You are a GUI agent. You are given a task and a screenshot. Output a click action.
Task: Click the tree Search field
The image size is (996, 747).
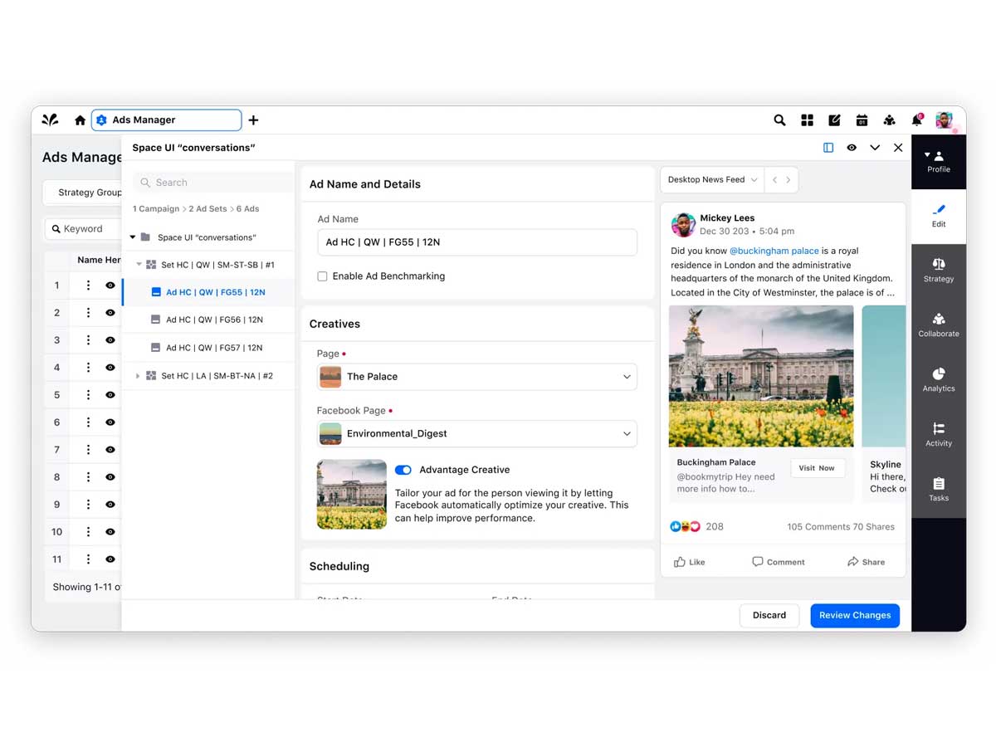point(213,183)
